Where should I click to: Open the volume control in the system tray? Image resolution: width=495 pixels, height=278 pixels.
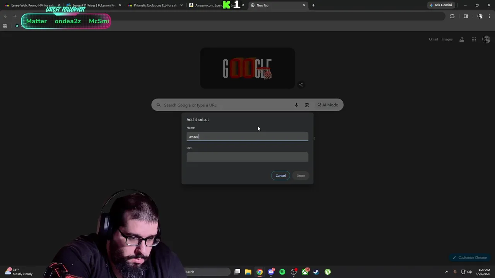pyautogui.click(x=470, y=272)
